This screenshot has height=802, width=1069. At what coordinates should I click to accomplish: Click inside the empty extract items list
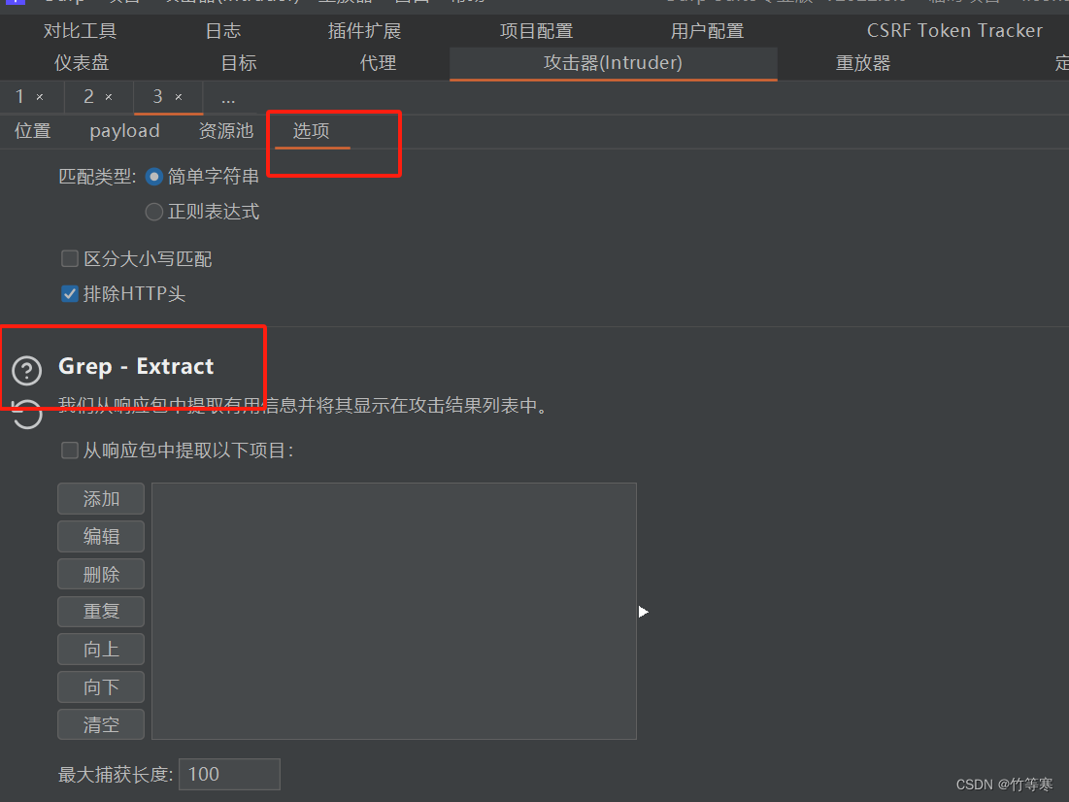[x=394, y=611]
